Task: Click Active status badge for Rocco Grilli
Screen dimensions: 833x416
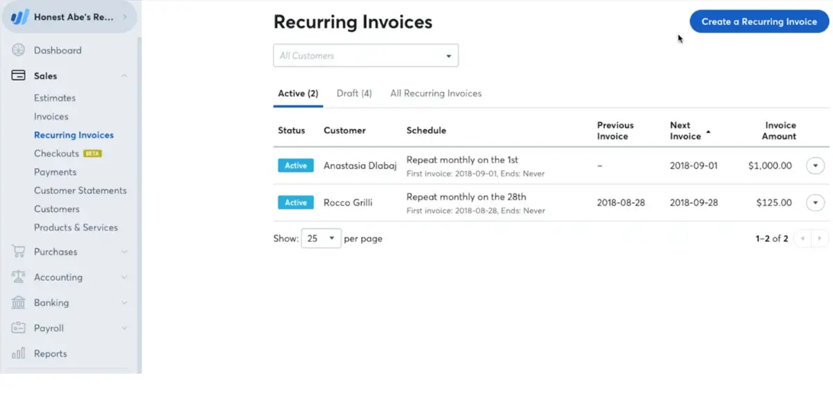Action: pyautogui.click(x=296, y=202)
